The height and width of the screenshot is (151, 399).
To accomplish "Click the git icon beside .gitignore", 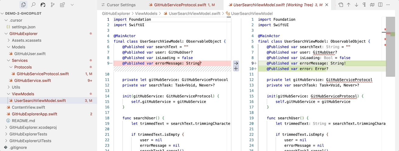I will (6, 147).
